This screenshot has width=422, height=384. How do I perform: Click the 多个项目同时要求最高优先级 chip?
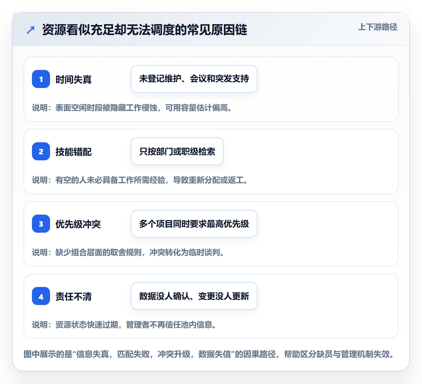point(194,224)
